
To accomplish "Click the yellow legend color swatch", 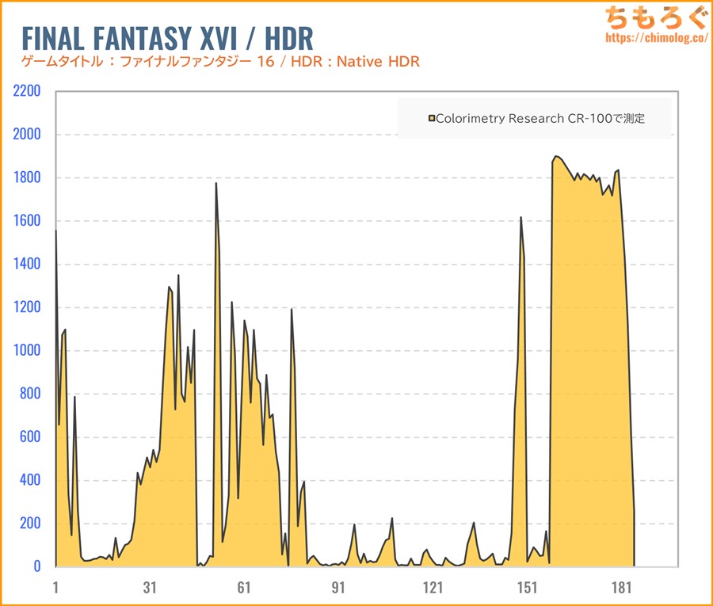I will pos(431,119).
